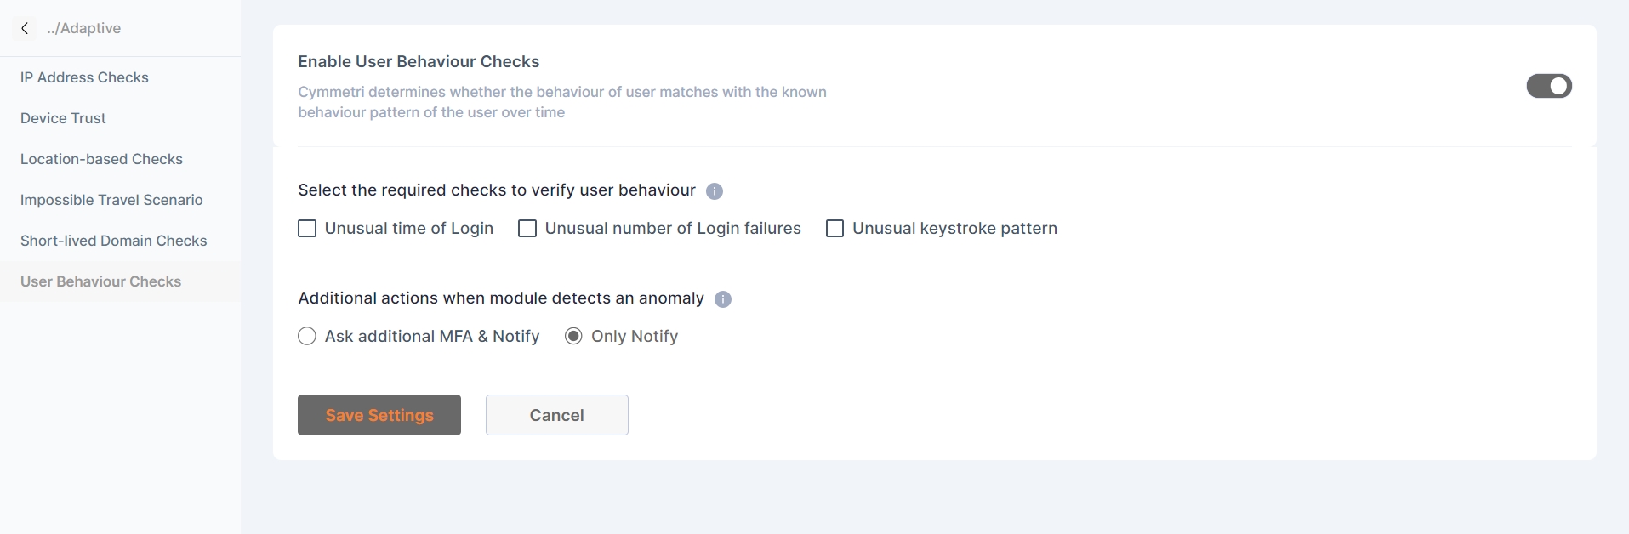
Task: Navigate to Impossible Travel Scenario
Action: [x=111, y=200]
